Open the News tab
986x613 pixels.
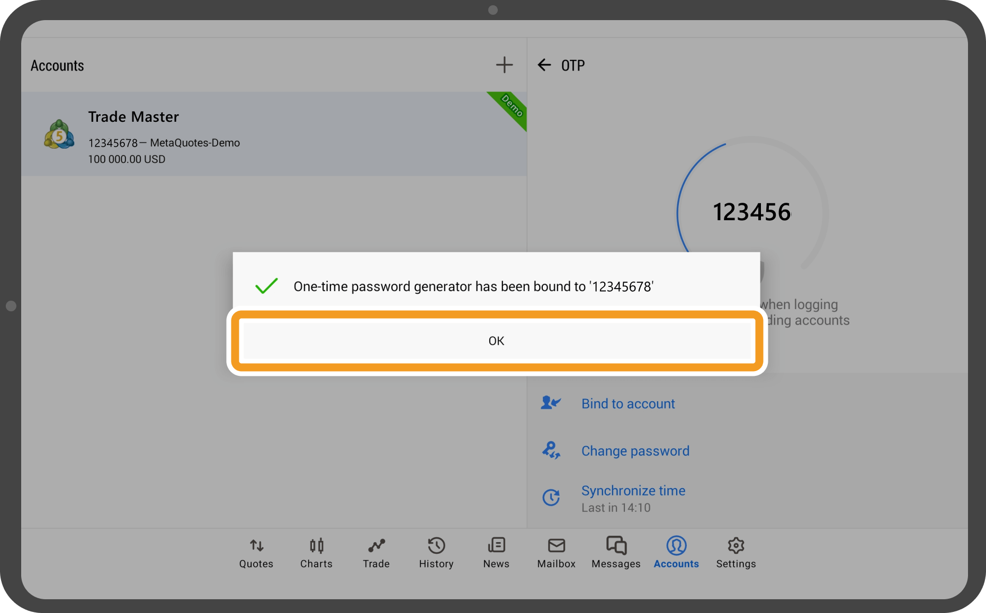[496, 553]
